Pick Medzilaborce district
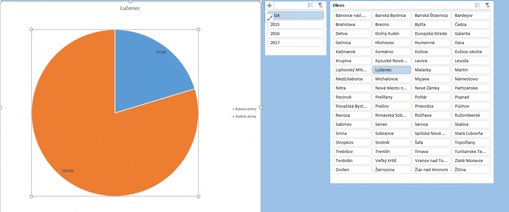Viewport: 509px width, 212px height. 352,79
